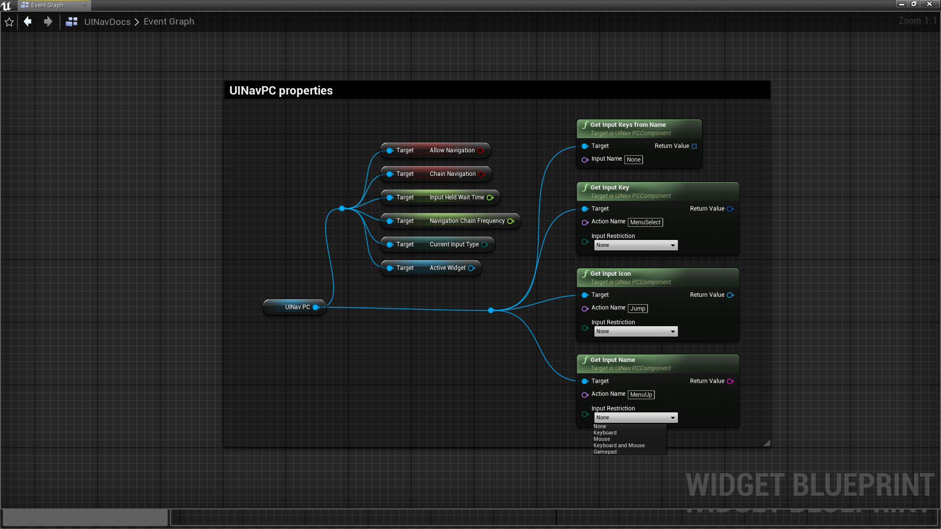Click the Event Graph breadcrumb link
Viewport: 941px width, 529px height.
(169, 22)
